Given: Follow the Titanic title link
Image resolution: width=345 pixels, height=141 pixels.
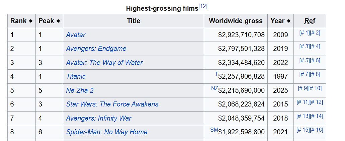Looking at the screenshot, I should (76, 76).
